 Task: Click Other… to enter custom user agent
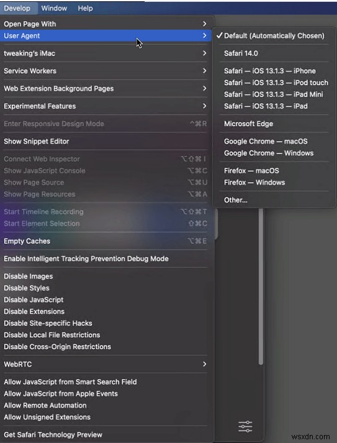coord(274,200)
